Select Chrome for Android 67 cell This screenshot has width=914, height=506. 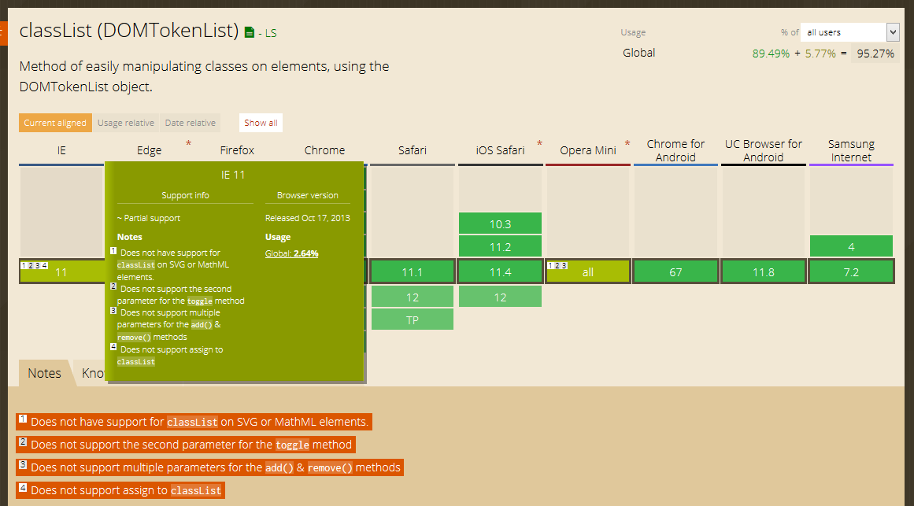coord(675,272)
